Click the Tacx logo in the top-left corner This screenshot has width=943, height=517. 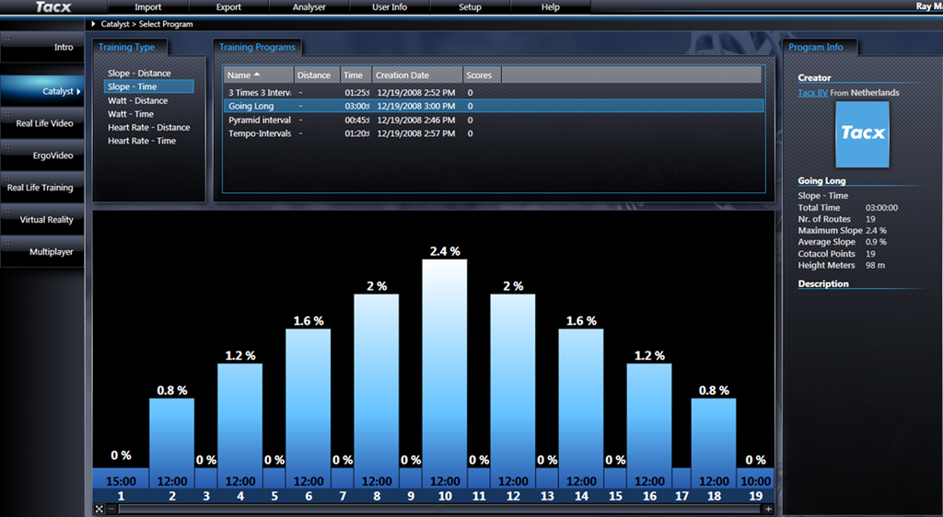(52, 7)
